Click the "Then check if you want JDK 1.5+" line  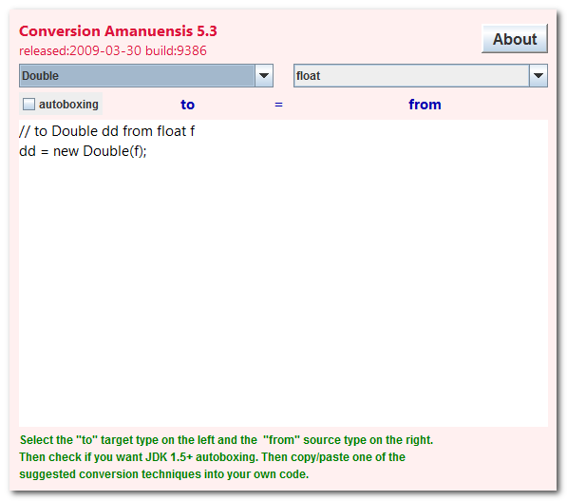pos(212,457)
